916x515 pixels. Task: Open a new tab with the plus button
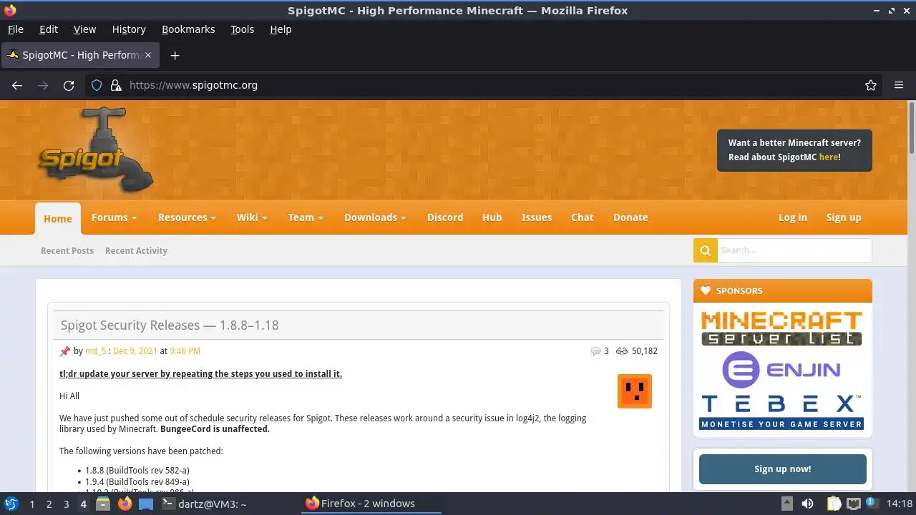[175, 55]
